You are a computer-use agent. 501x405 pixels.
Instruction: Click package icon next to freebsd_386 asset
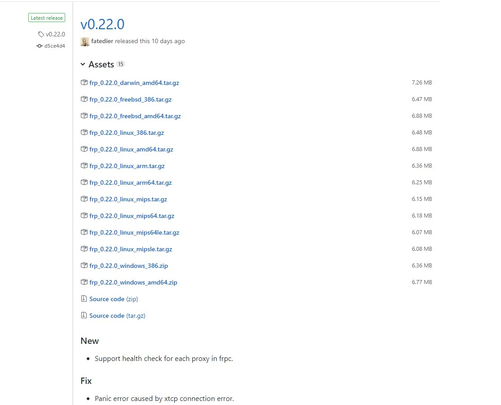tap(84, 99)
